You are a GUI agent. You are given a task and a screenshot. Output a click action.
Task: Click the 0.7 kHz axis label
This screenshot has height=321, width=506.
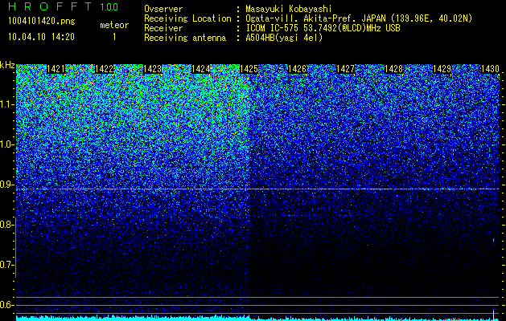tap(6, 265)
